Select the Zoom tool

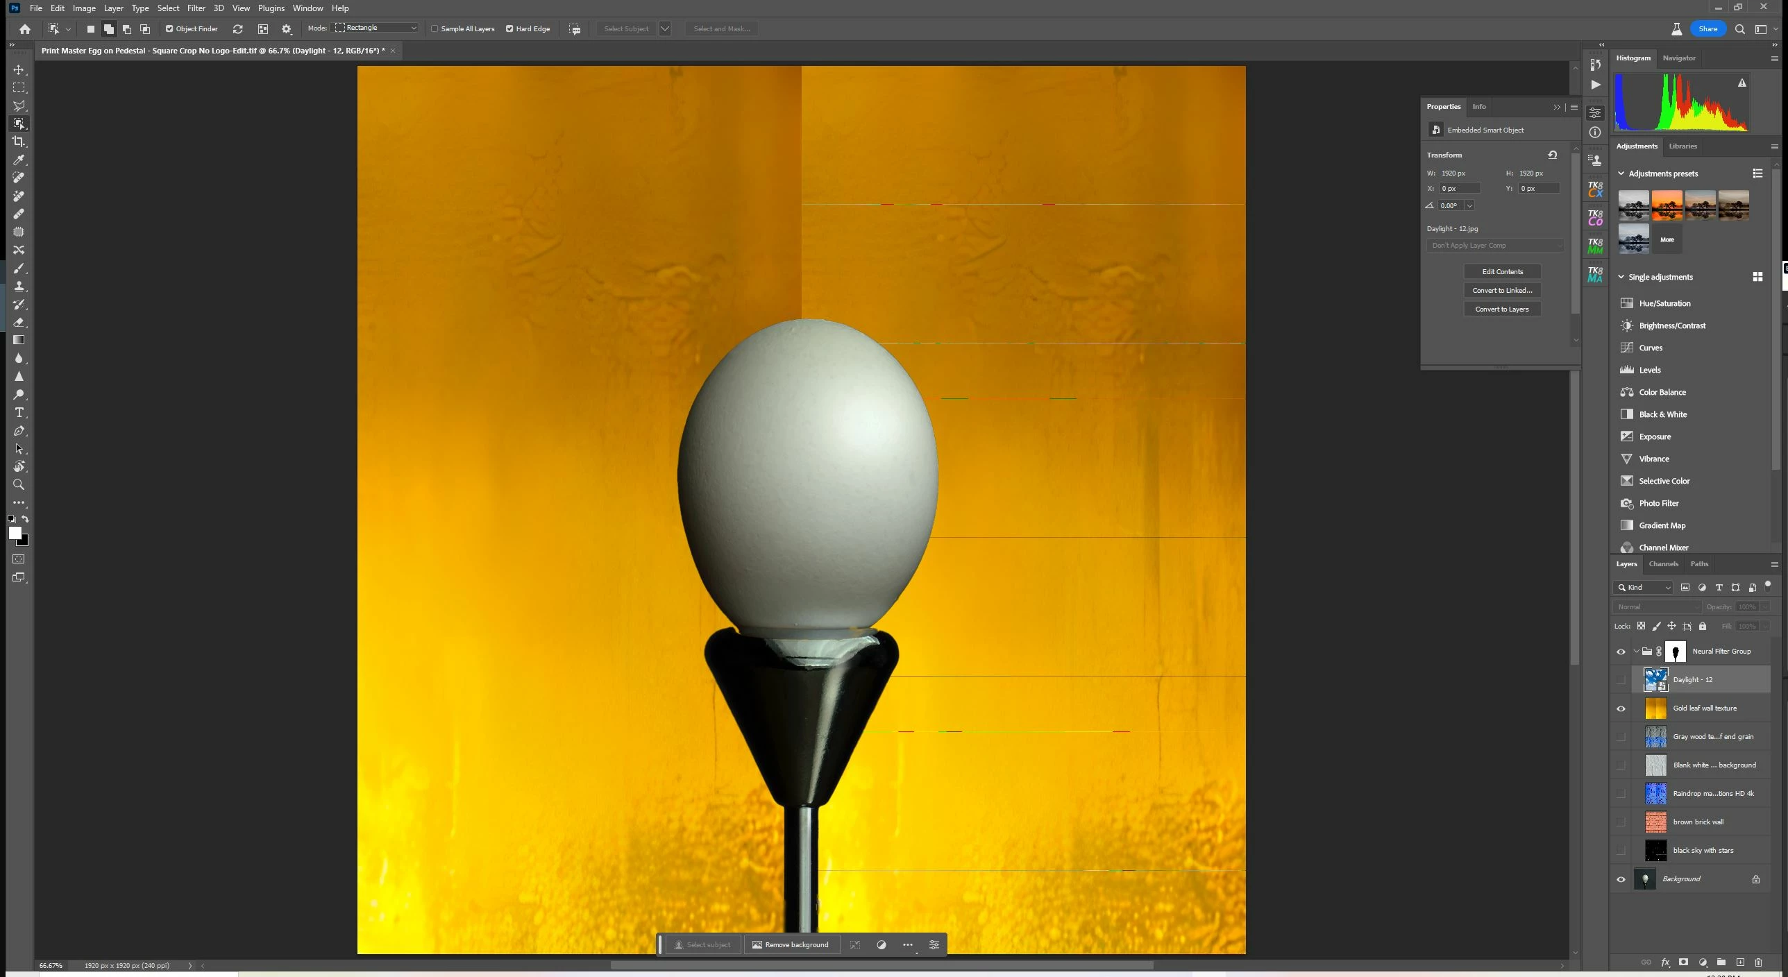(19, 485)
